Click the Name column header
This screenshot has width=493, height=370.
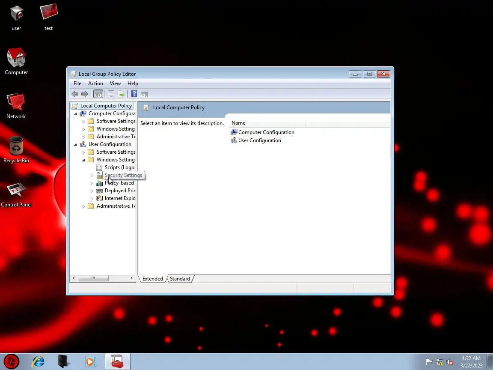coord(268,123)
